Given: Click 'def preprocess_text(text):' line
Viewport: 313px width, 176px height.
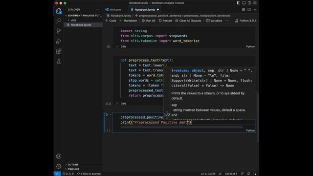Looking at the screenshot, I should pyautogui.click(x=147, y=60).
